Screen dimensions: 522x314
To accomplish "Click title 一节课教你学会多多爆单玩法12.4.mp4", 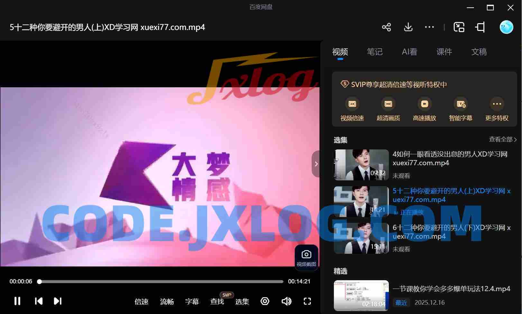I will coord(451,289).
